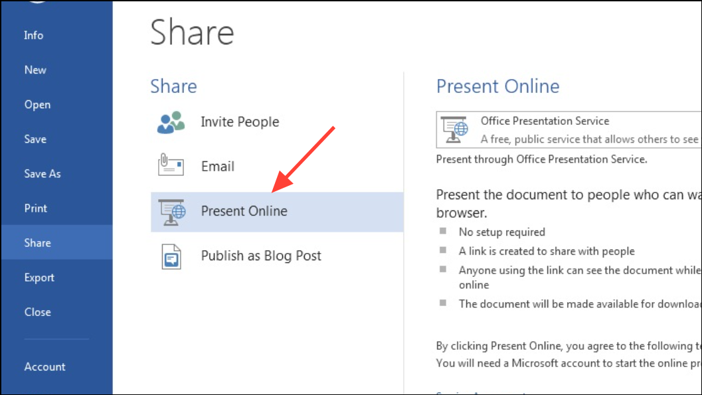702x395 pixels.
Task: Click the Present Online option label
Action: (x=244, y=210)
